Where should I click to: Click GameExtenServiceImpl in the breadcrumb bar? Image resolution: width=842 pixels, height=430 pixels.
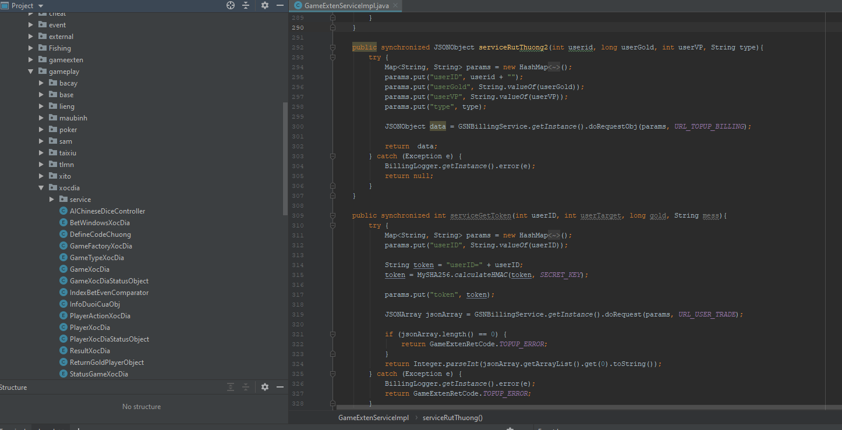[373, 418]
